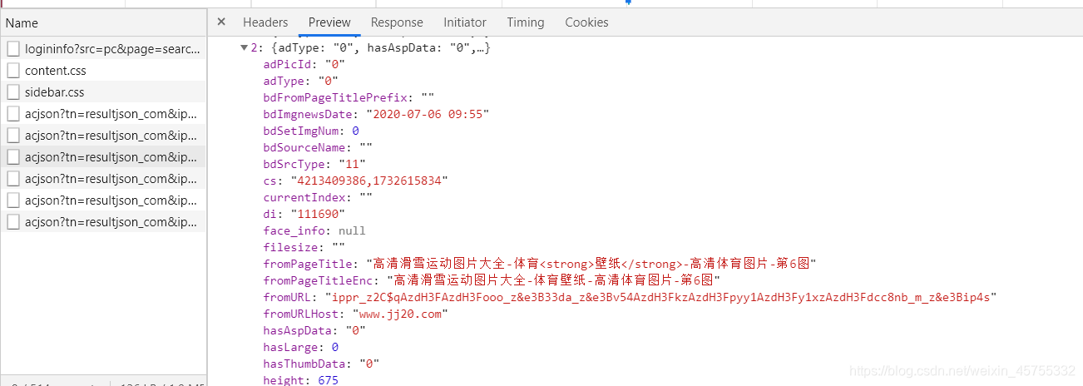Click the hasLarge 0 line
Image resolution: width=1083 pixels, height=386 pixels.
coord(300,347)
